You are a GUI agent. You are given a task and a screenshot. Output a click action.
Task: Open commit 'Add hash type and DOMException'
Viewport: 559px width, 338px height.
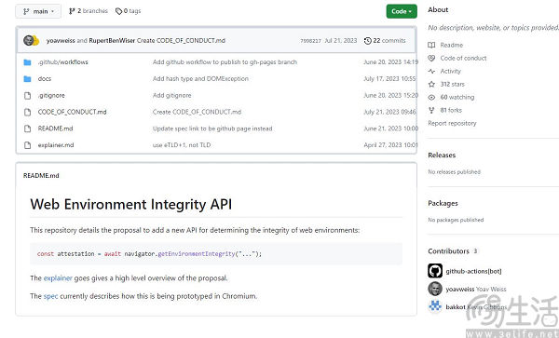pos(200,79)
